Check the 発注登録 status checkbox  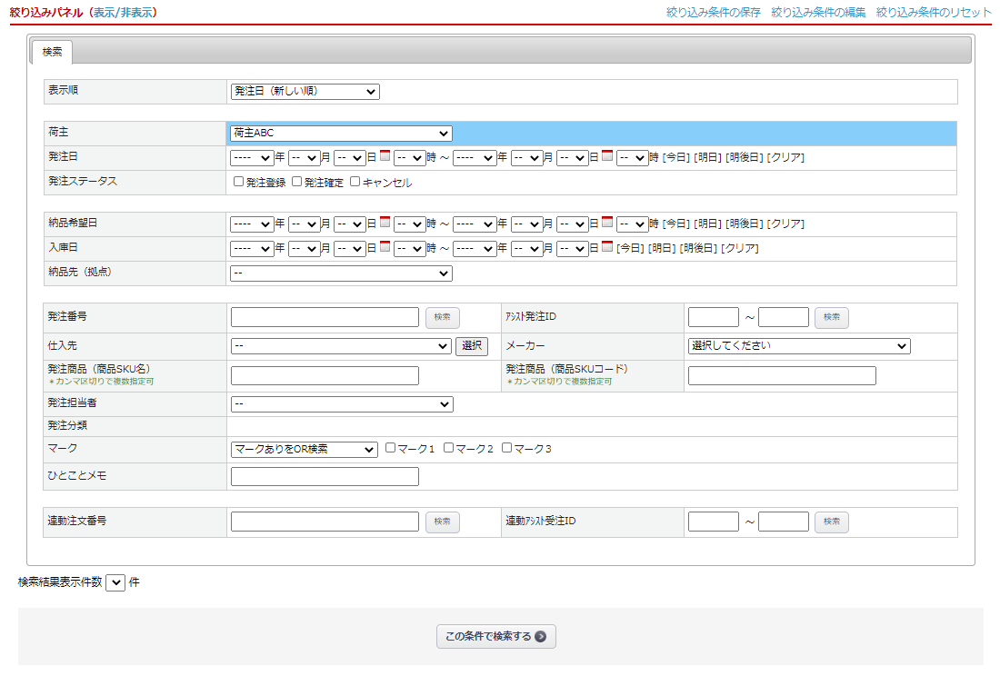239,182
